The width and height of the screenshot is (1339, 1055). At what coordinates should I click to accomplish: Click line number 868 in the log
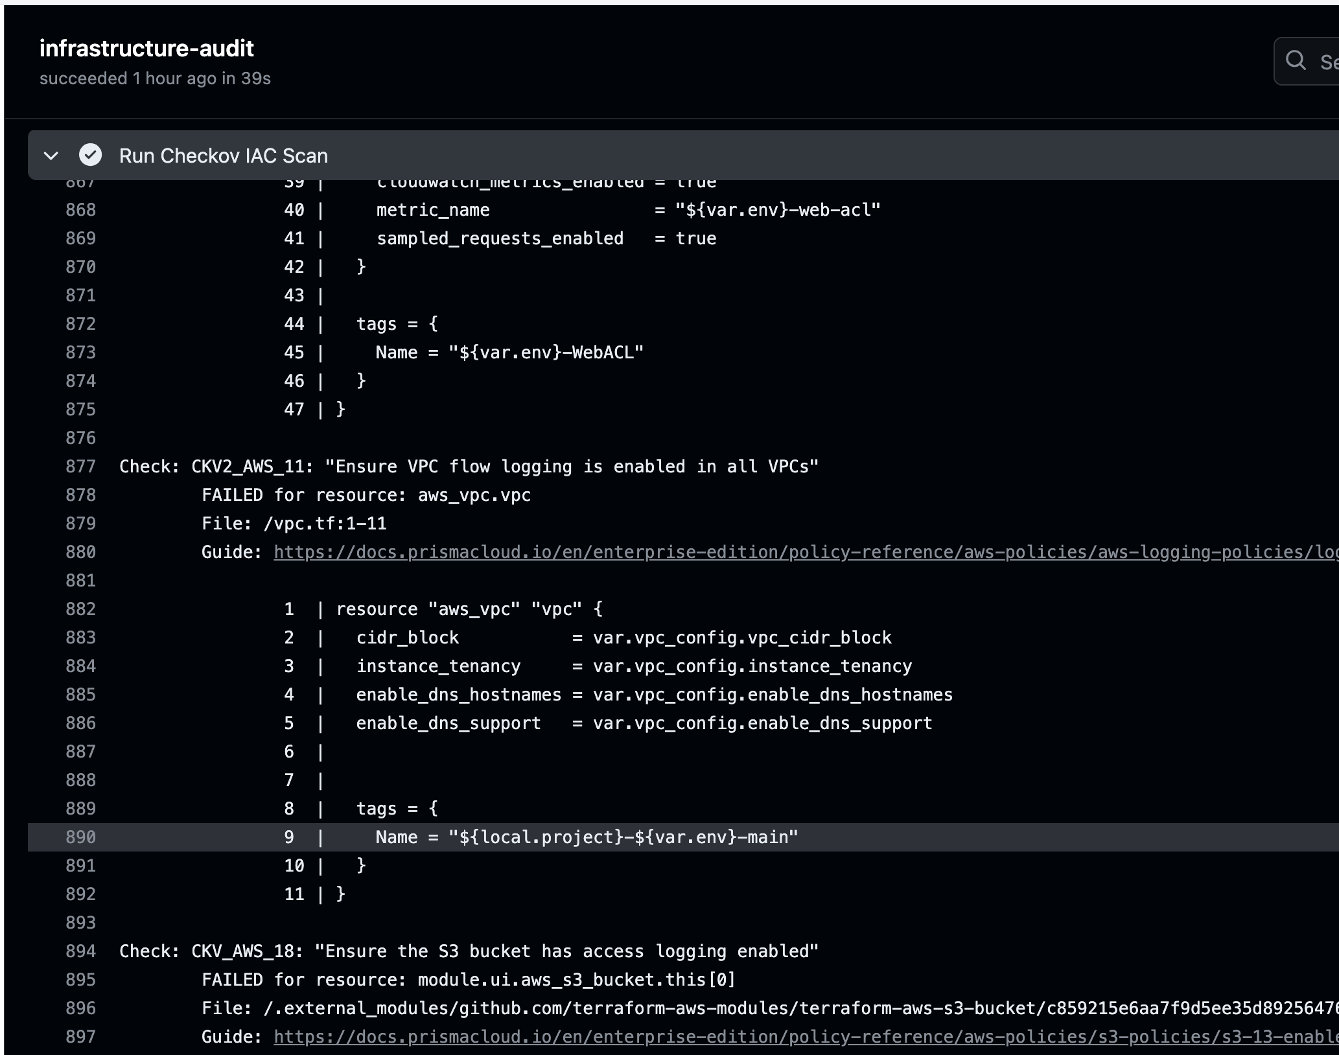click(80, 210)
